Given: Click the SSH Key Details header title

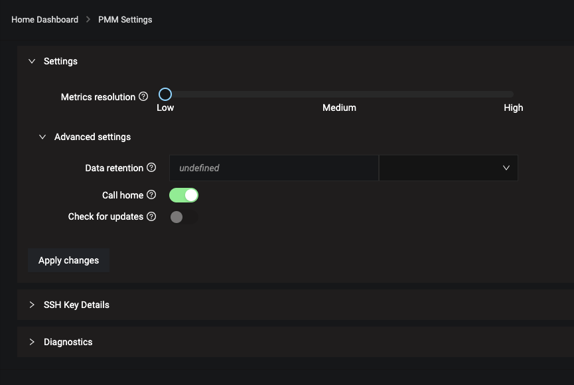Looking at the screenshot, I should point(76,305).
